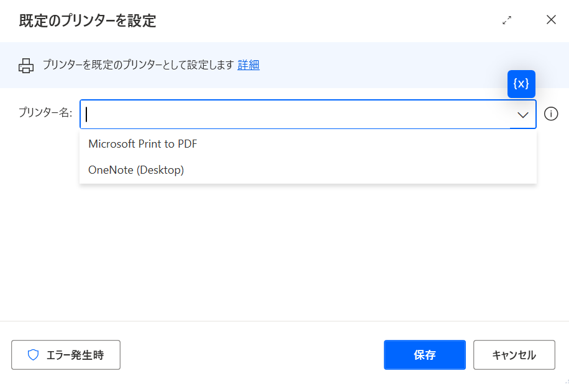Viewport: 569px width, 384px height.
Task: Open the 詳細 link
Action: click(248, 65)
